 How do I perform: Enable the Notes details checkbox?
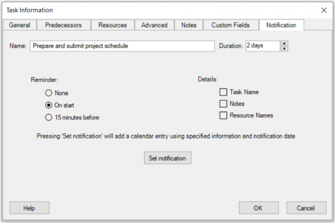pyautogui.click(x=223, y=104)
